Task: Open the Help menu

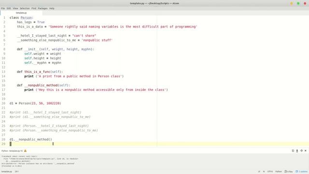Action: (x=52, y=8)
